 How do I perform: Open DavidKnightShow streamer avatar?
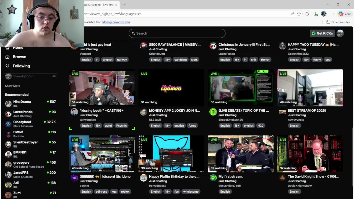point(282,178)
